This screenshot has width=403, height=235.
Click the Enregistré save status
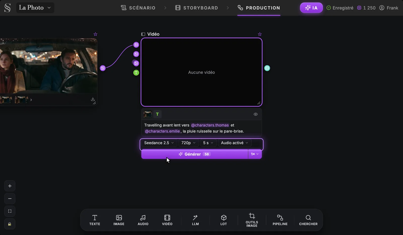coord(340,8)
